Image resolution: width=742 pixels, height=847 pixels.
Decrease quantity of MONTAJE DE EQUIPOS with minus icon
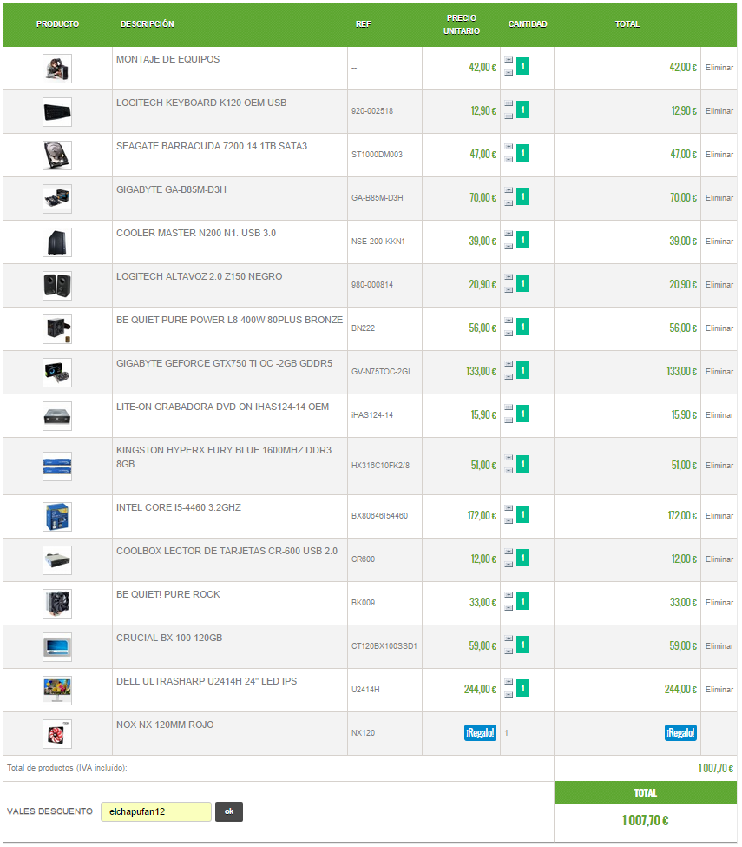(509, 72)
